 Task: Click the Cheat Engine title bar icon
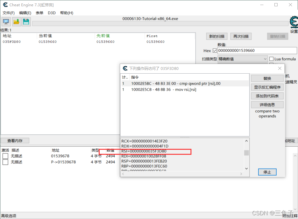pyautogui.click(x=5, y=5)
